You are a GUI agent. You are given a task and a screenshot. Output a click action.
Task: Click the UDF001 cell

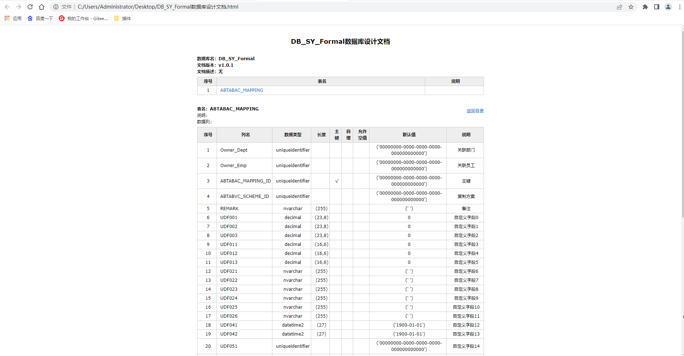click(x=244, y=218)
